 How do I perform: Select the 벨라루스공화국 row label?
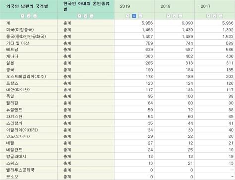point(20,170)
